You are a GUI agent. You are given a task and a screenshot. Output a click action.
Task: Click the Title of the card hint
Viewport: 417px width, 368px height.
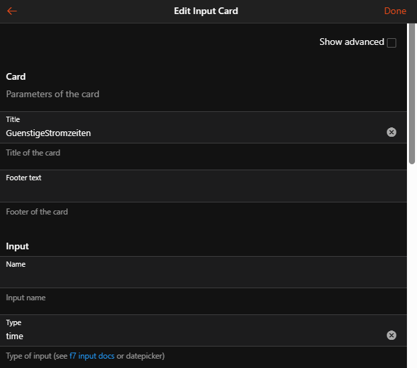[x=33, y=153]
